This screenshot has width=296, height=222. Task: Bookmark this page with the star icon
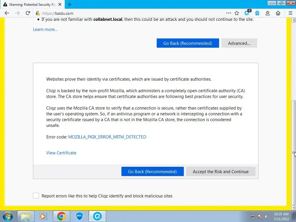click(237, 13)
